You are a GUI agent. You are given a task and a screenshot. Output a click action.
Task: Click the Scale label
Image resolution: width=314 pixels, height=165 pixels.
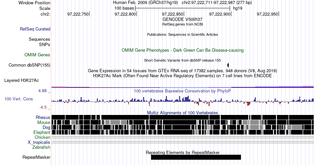(x=45, y=8)
